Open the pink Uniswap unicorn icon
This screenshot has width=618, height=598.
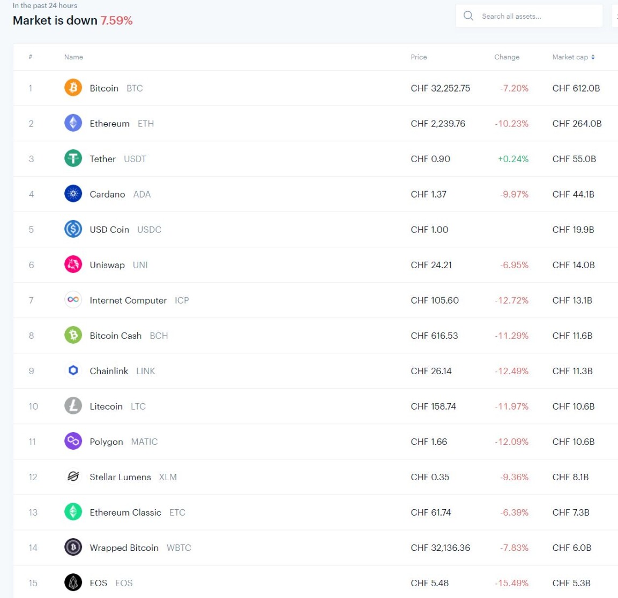[73, 264]
